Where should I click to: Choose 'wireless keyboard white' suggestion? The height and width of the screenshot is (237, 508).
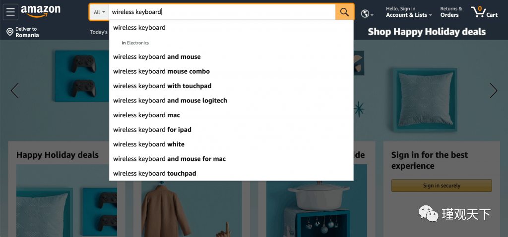(x=149, y=144)
